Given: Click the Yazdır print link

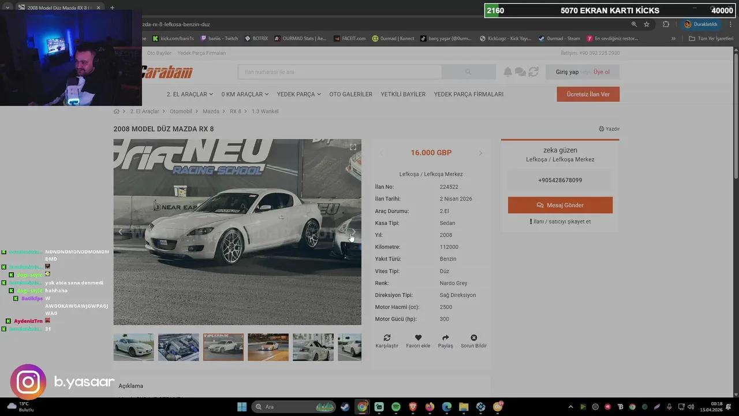Looking at the screenshot, I should [609, 129].
